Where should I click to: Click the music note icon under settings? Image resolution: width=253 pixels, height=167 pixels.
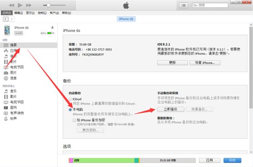point(6,56)
